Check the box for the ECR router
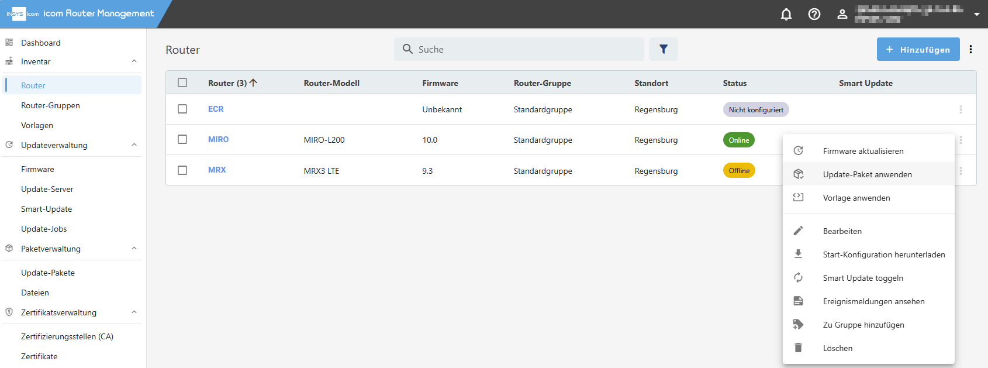Screen dimensions: 988x368 pos(182,109)
